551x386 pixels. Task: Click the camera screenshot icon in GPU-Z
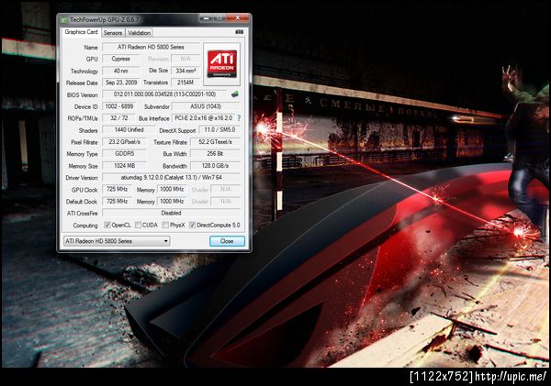click(x=240, y=32)
